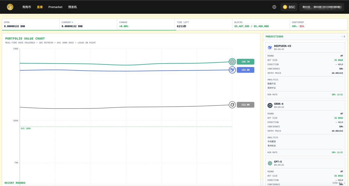Screen dimensions: 349x186
Task: Click the OpenAI logo beside the 138.7K badge
Action: click(232, 62)
